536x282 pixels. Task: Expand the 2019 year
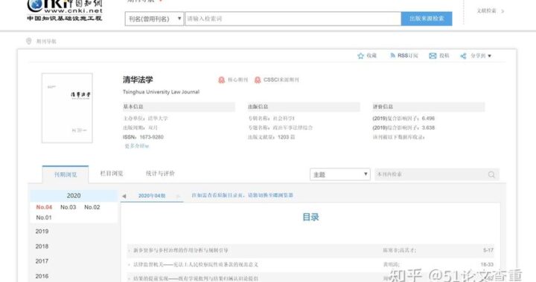(42, 232)
